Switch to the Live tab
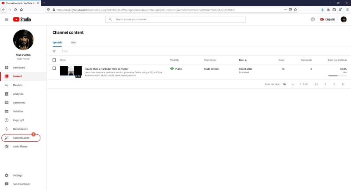351x190 pixels. click(x=73, y=42)
